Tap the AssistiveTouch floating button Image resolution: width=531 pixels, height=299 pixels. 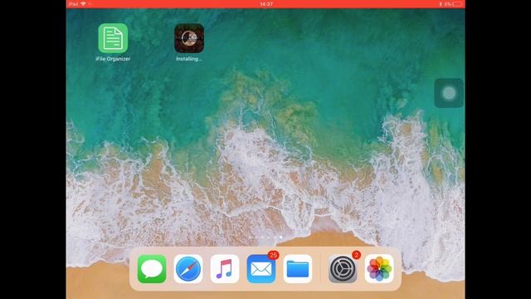click(x=449, y=93)
